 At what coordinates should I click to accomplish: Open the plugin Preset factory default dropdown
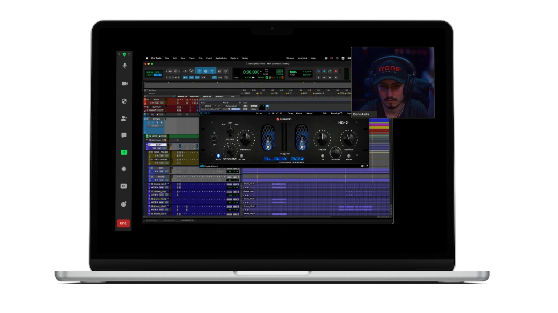tap(231, 106)
